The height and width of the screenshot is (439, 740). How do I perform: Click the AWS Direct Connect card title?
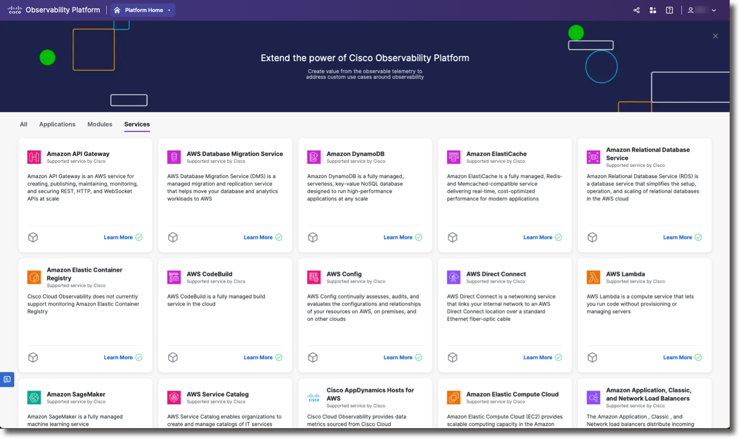496,274
